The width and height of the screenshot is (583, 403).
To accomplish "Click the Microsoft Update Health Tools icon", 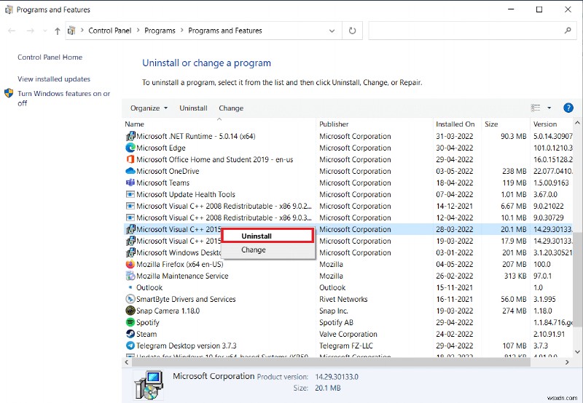I will [x=130, y=194].
